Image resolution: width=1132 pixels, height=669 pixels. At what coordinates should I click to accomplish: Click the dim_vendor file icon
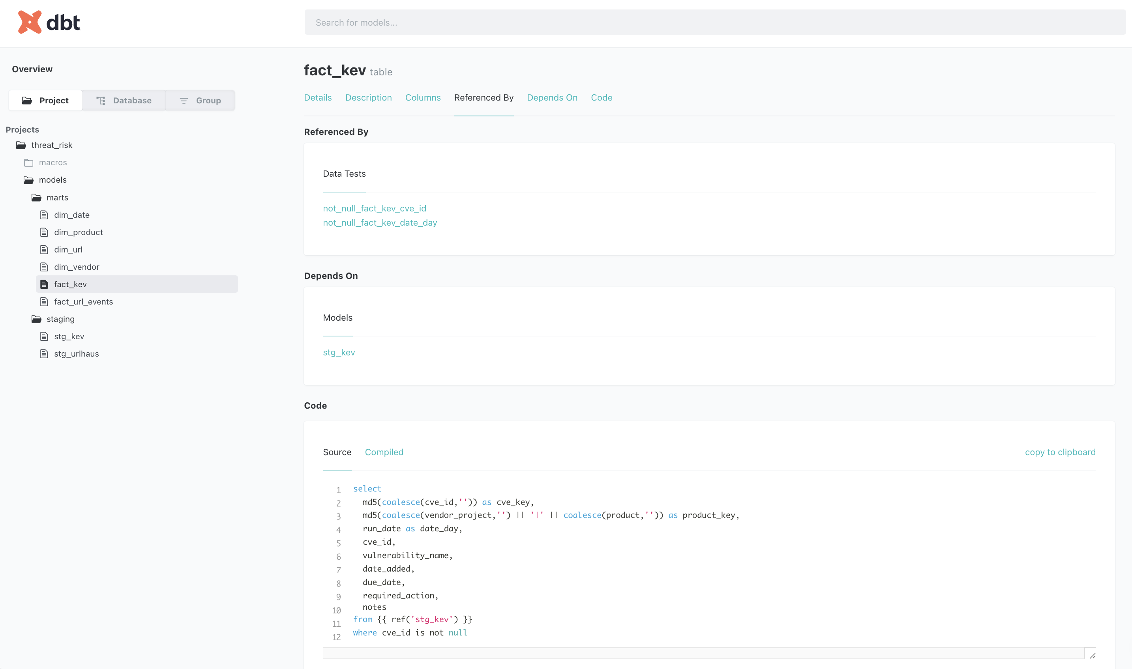click(x=44, y=267)
